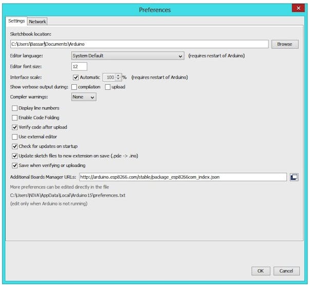The image size is (310, 285).
Task: Open the preferences.txt file path link
Action: 68,196
